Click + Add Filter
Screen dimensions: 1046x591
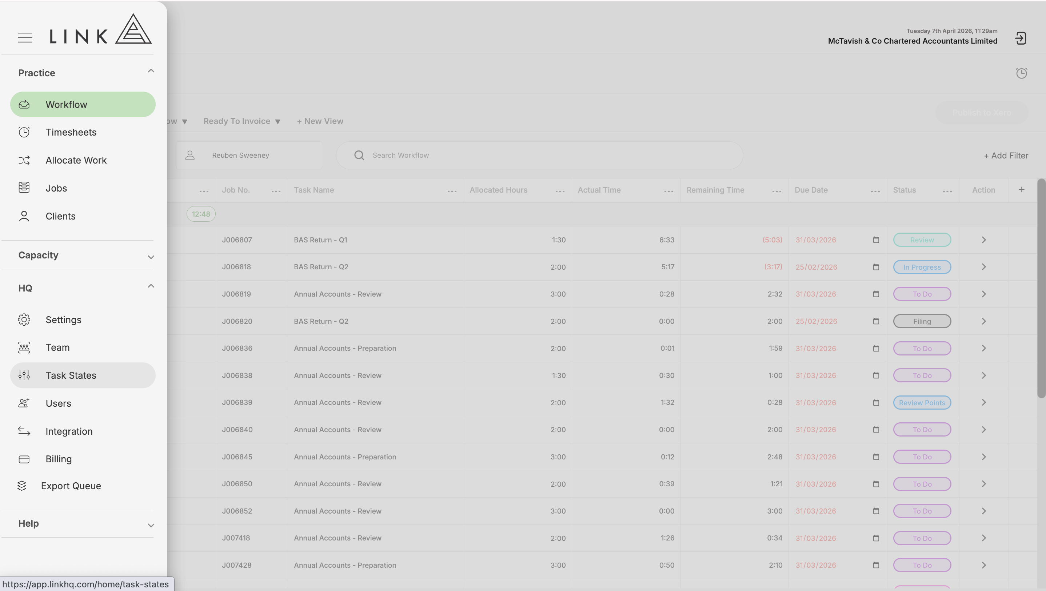tap(1006, 156)
